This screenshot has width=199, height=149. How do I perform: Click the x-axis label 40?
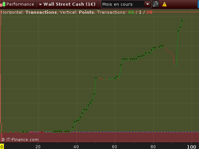76,147
